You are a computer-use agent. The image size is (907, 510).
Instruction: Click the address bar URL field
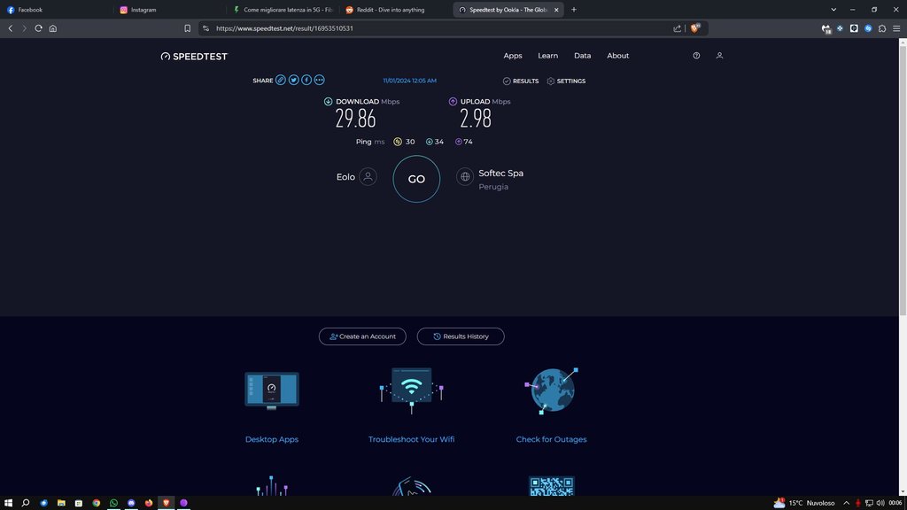click(x=434, y=28)
